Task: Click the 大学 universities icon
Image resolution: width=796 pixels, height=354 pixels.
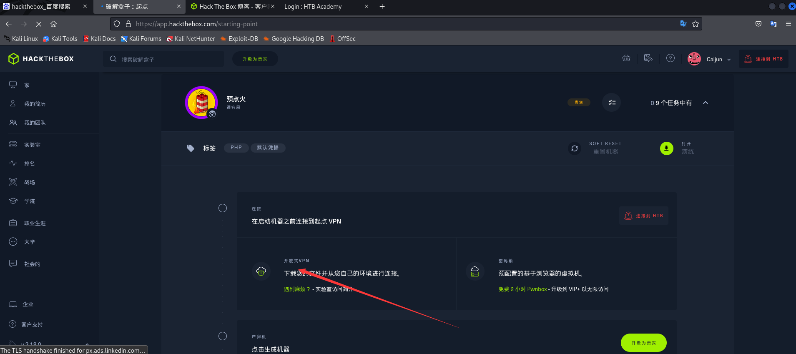Action: pyautogui.click(x=13, y=241)
